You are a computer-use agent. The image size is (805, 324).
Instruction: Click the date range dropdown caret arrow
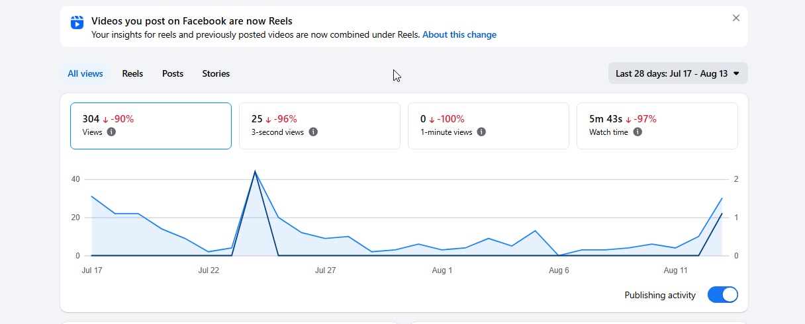click(x=736, y=73)
